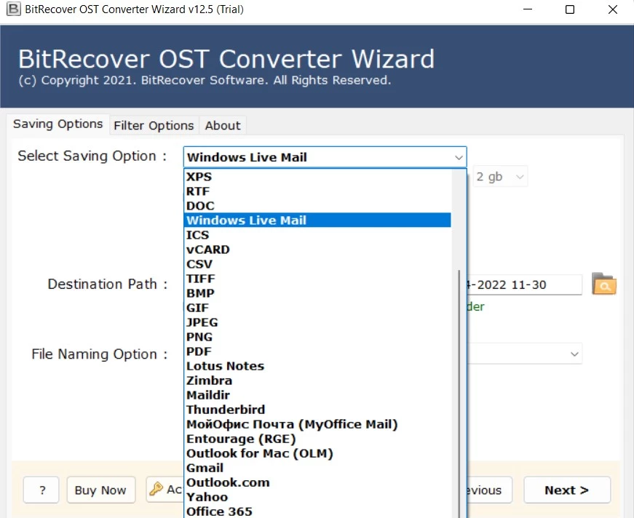Select Zimbra from the list
Image resolution: width=634 pixels, height=518 pixels.
pos(317,380)
